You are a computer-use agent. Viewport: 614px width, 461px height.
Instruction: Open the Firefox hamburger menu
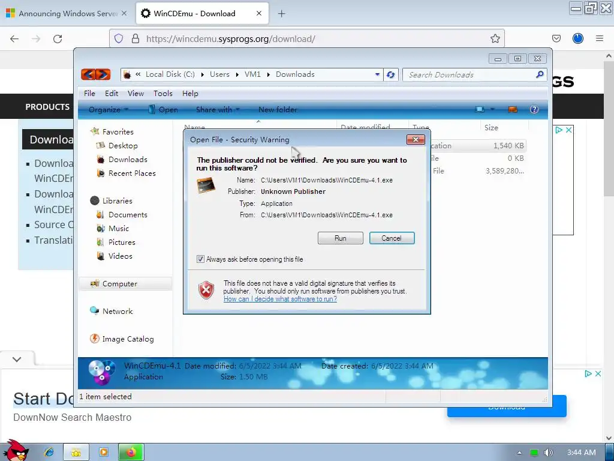click(x=600, y=38)
